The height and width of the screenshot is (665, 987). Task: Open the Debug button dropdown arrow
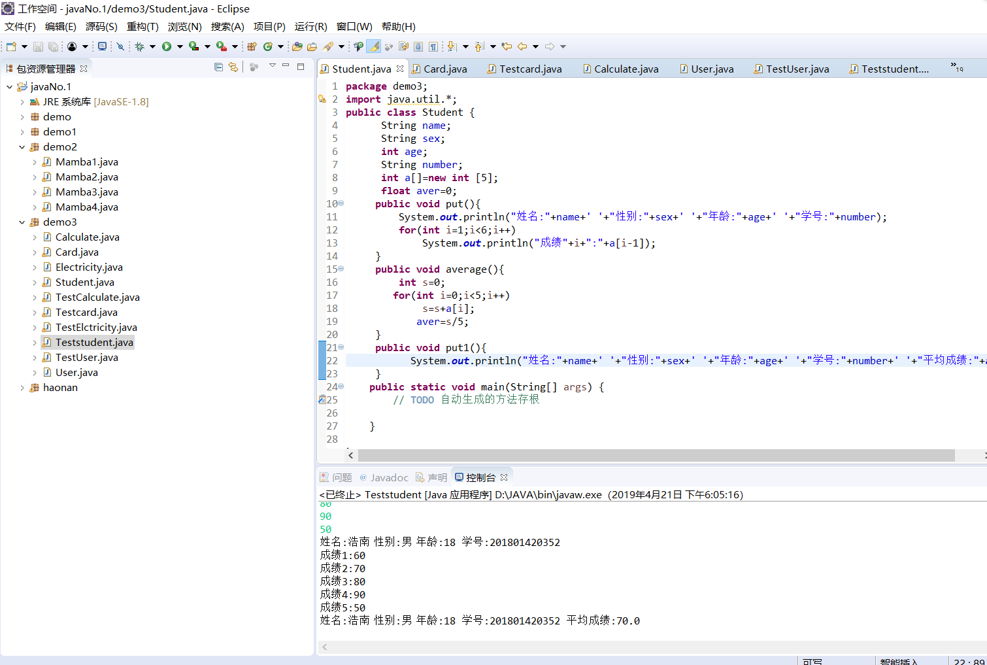coord(152,46)
